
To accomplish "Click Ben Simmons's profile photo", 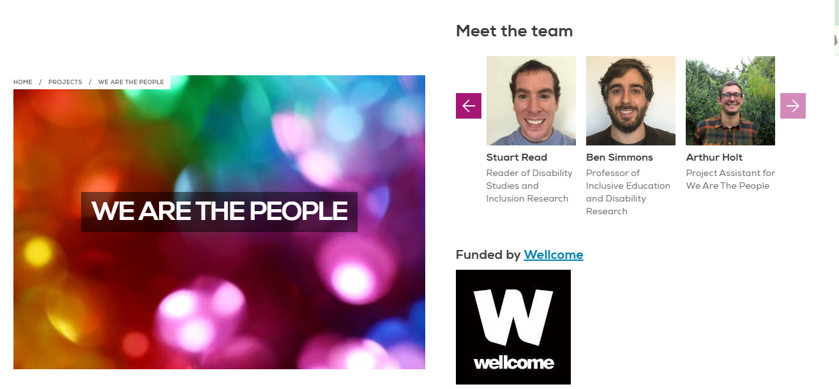I will point(630,101).
